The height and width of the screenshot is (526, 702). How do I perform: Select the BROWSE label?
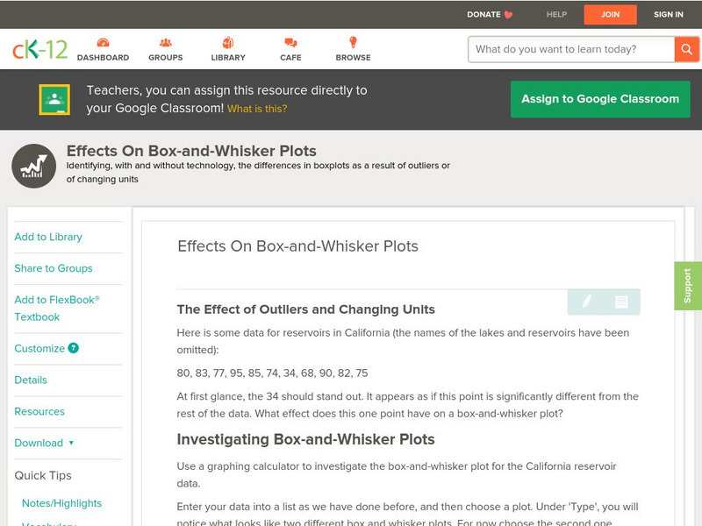pos(354,57)
